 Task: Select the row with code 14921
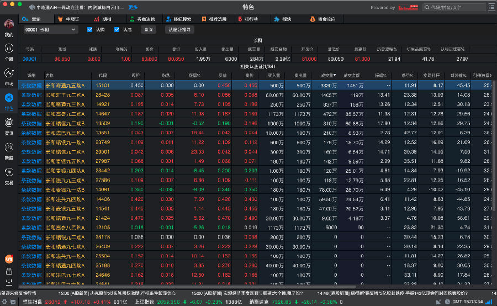[x=255, y=104]
